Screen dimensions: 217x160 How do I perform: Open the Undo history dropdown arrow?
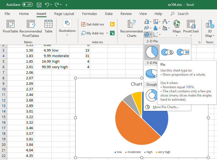(x=51, y=5)
